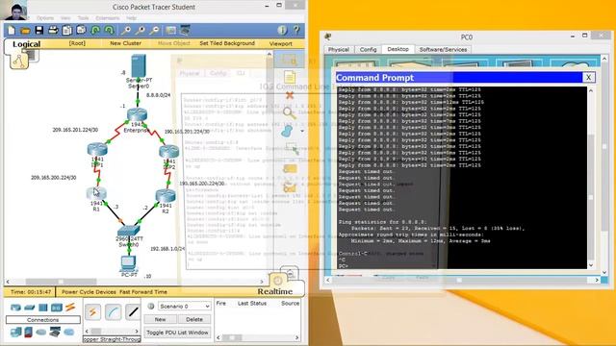Click the connection types list scrollbar
Image resolution: width=616 pixels, height=346 pixels.
(x=112, y=331)
